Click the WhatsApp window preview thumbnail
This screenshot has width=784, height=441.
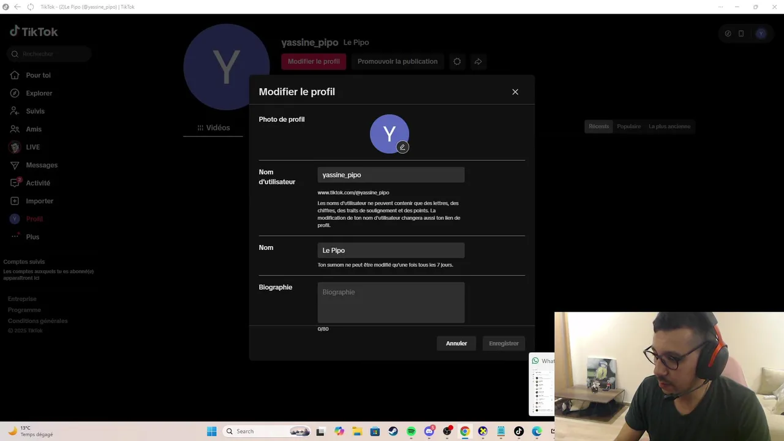pos(541,385)
